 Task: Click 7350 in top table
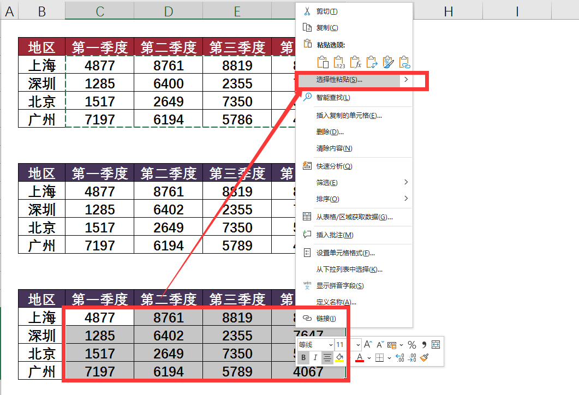click(237, 101)
